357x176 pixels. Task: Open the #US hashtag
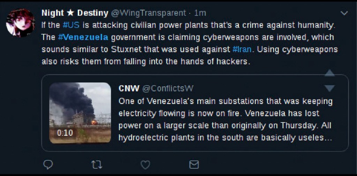coord(71,25)
